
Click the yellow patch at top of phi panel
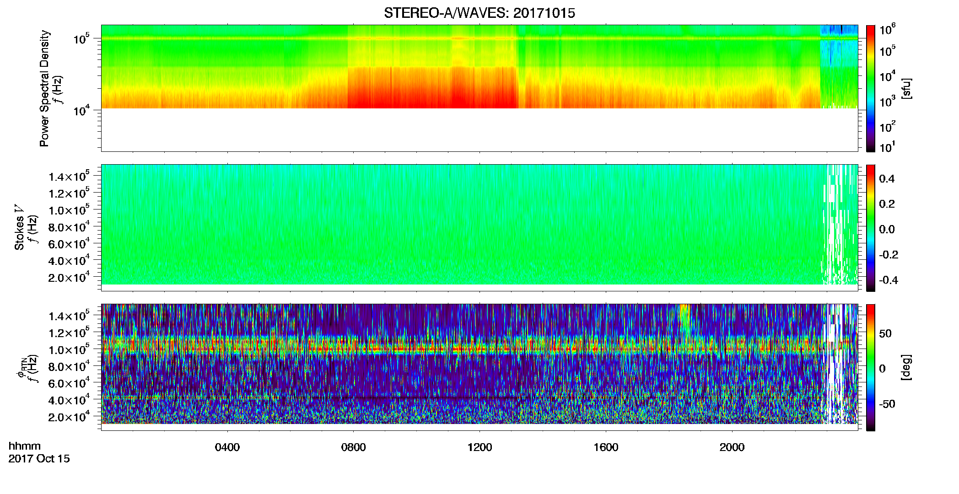685,320
